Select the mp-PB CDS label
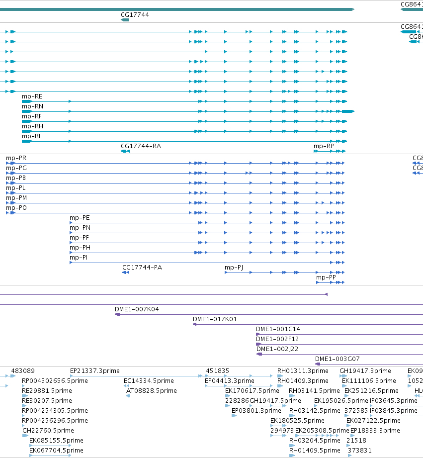 coord(16,178)
